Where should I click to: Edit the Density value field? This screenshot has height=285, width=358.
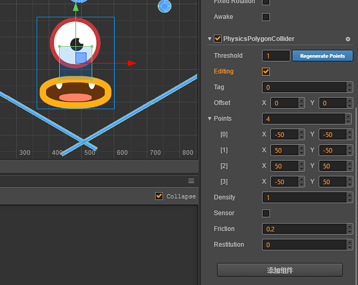(304, 197)
